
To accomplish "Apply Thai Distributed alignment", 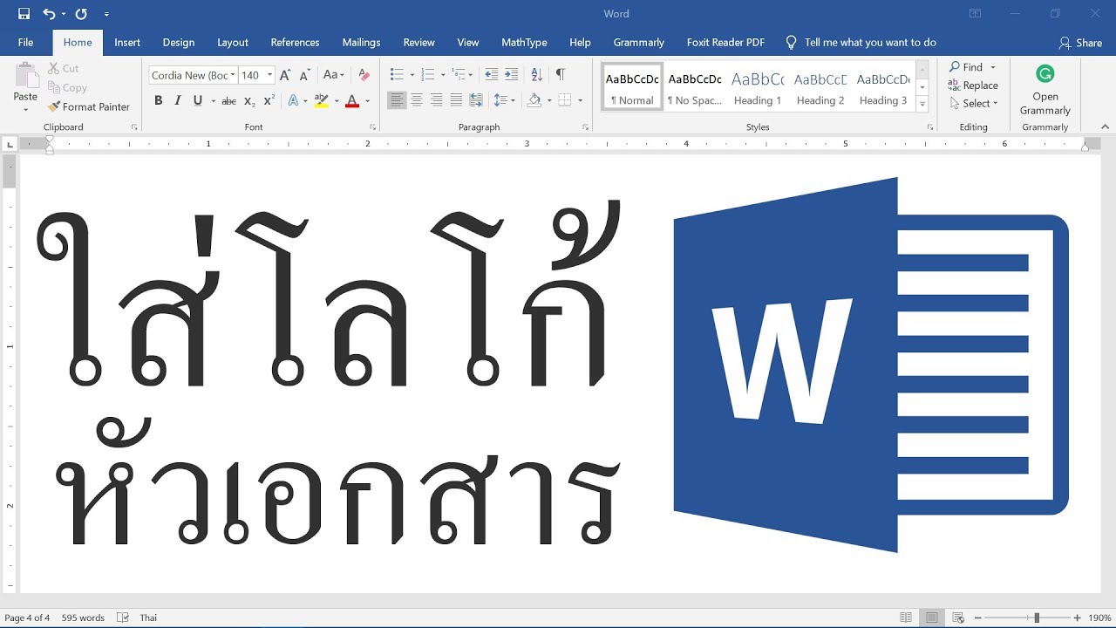I will click(x=476, y=101).
